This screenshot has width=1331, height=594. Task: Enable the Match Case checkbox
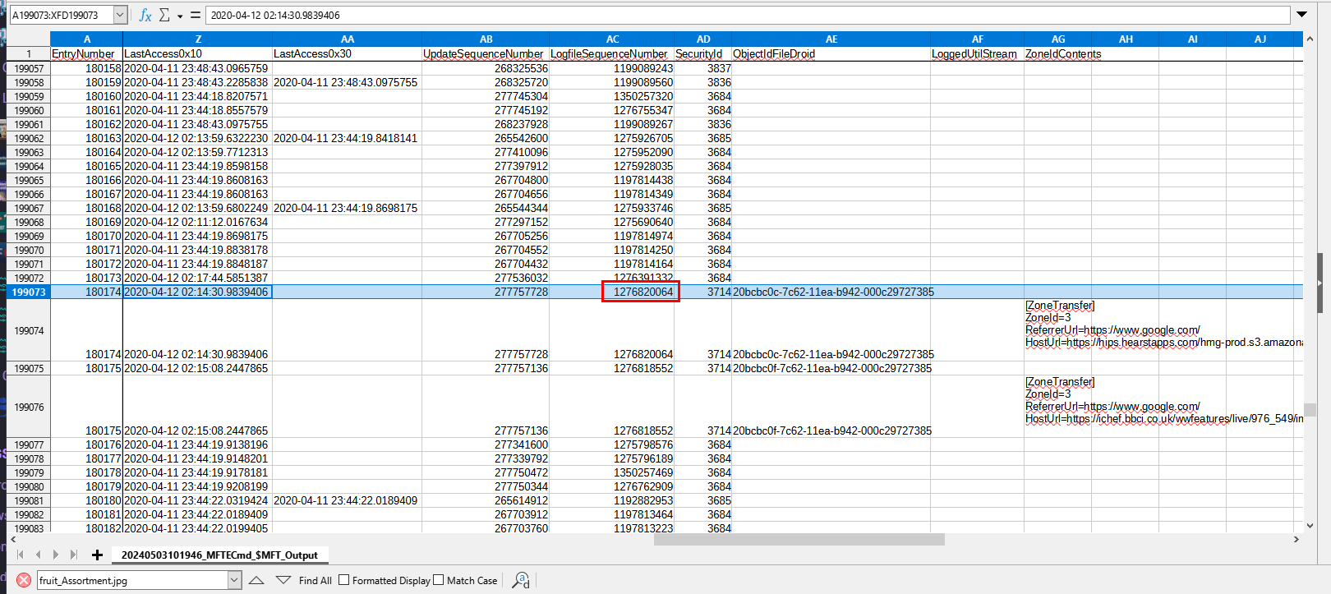coord(439,580)
